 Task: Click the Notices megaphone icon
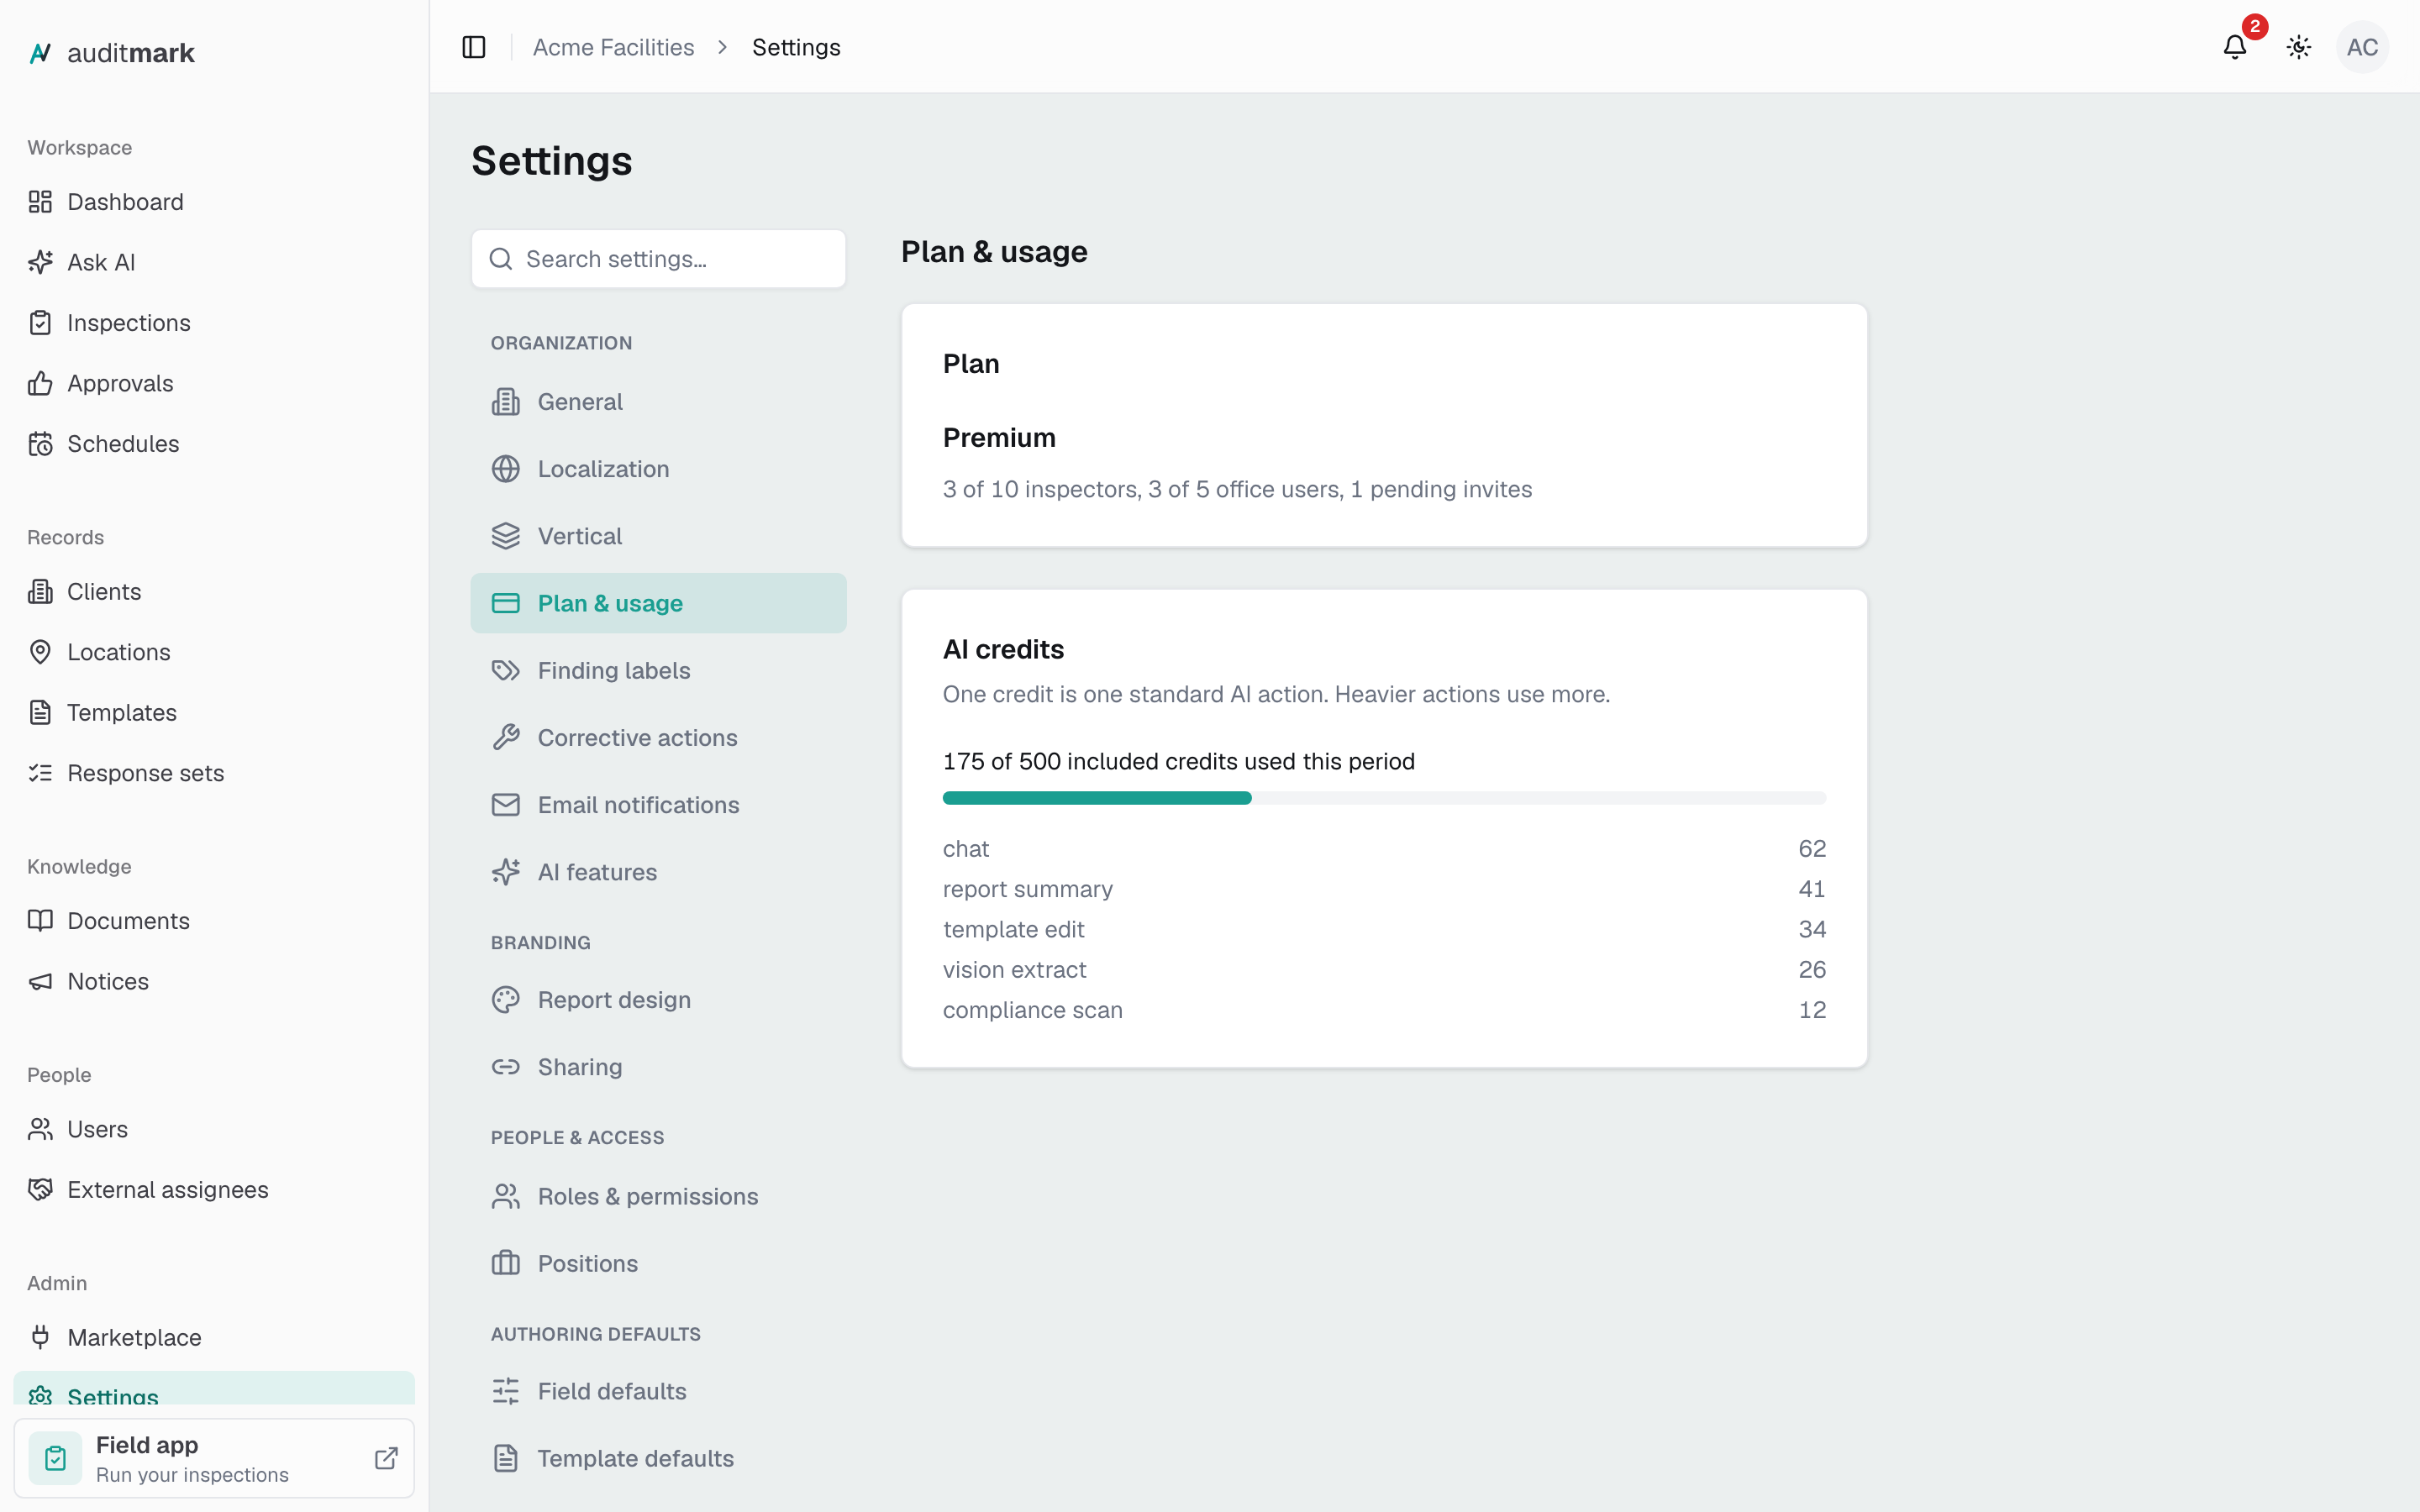click(x=40, y=982)
